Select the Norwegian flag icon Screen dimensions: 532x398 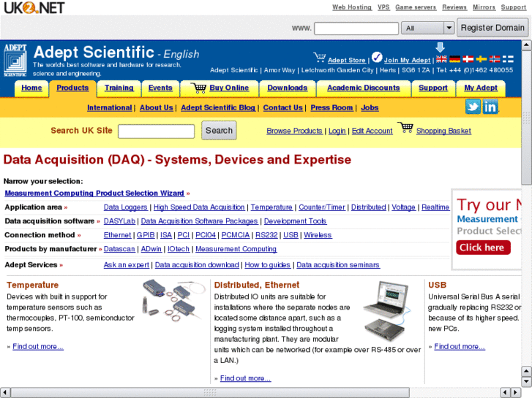pos(495,59)
